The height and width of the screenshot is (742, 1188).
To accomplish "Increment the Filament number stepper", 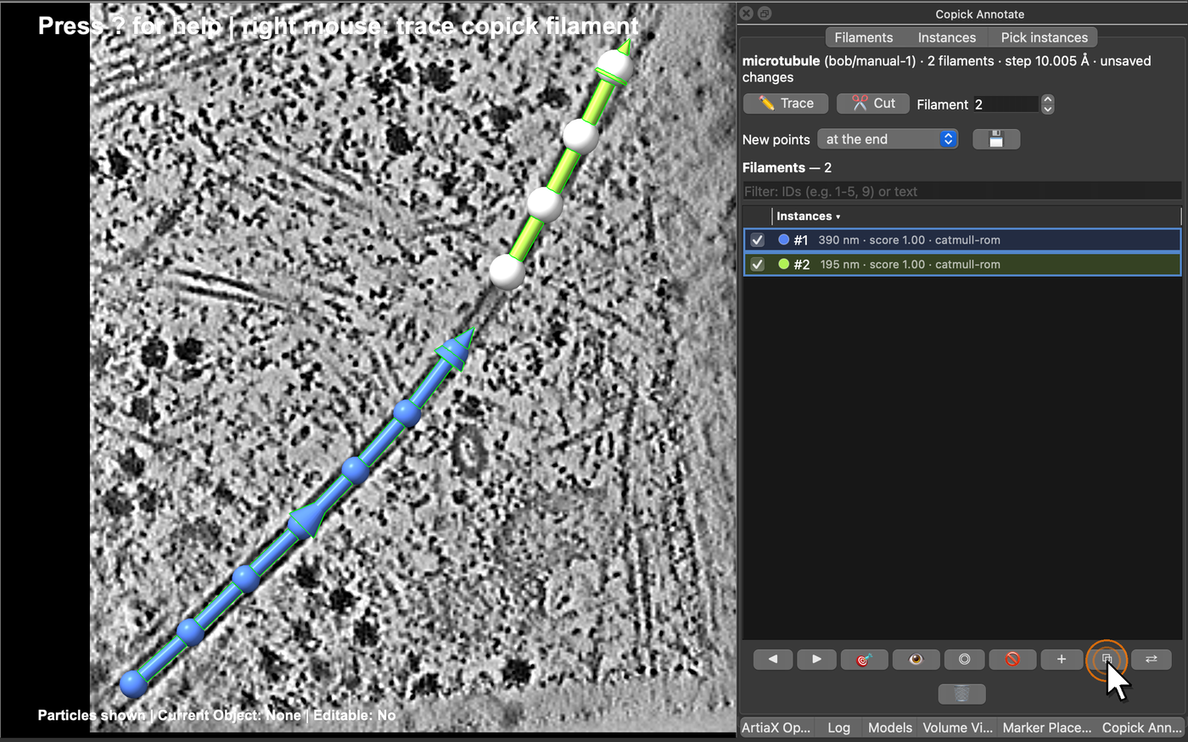I will coord(1048,99).
